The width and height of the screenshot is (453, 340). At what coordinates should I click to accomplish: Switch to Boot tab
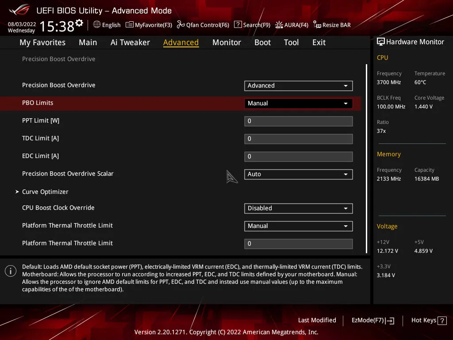pos(262,42)
